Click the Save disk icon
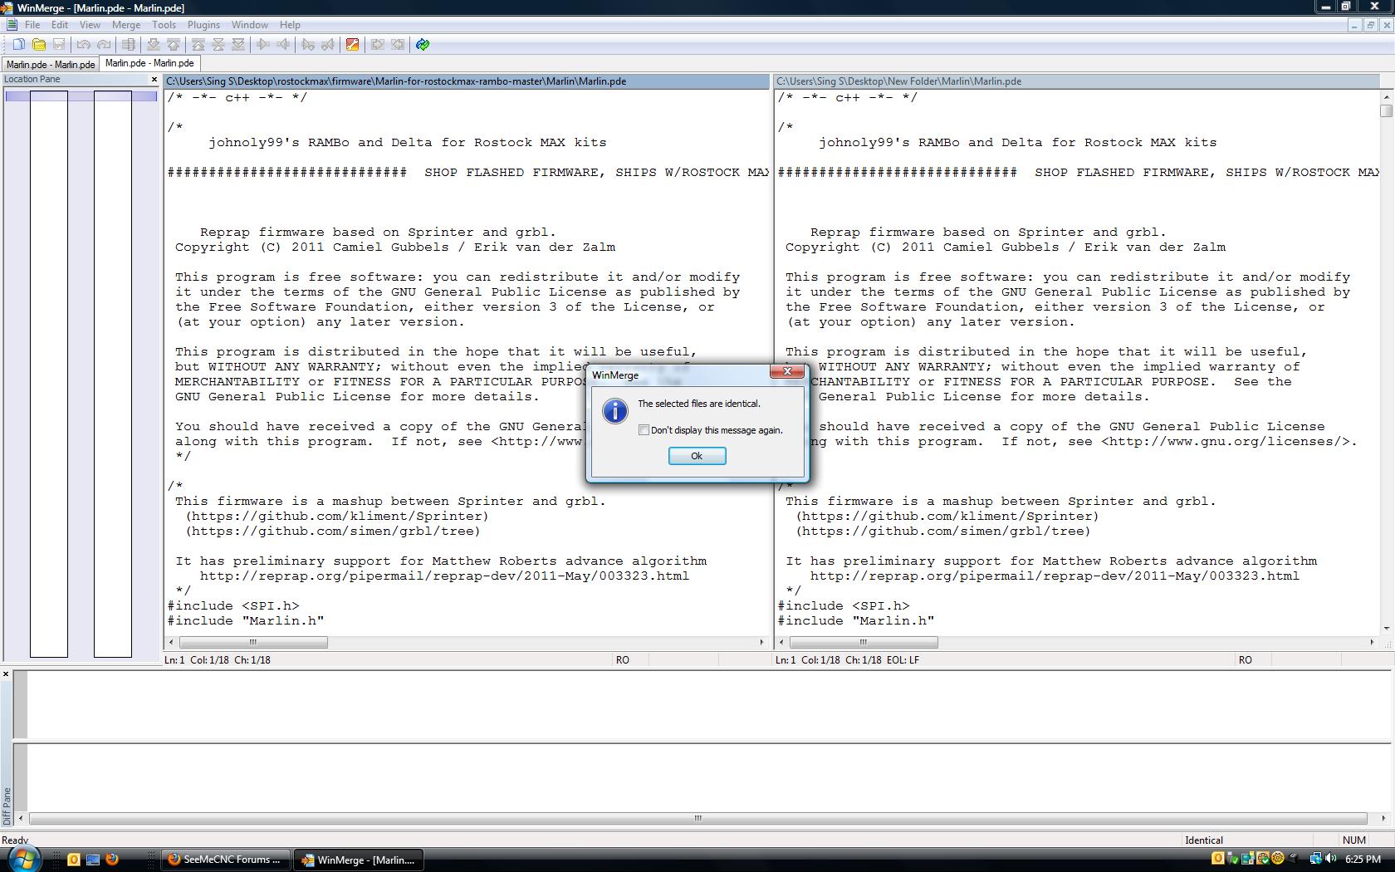 [x=59, y=45]
